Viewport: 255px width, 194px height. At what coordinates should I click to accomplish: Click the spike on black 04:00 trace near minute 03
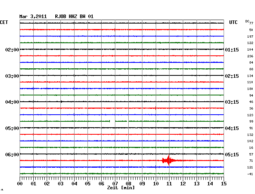tap(61, 102)
